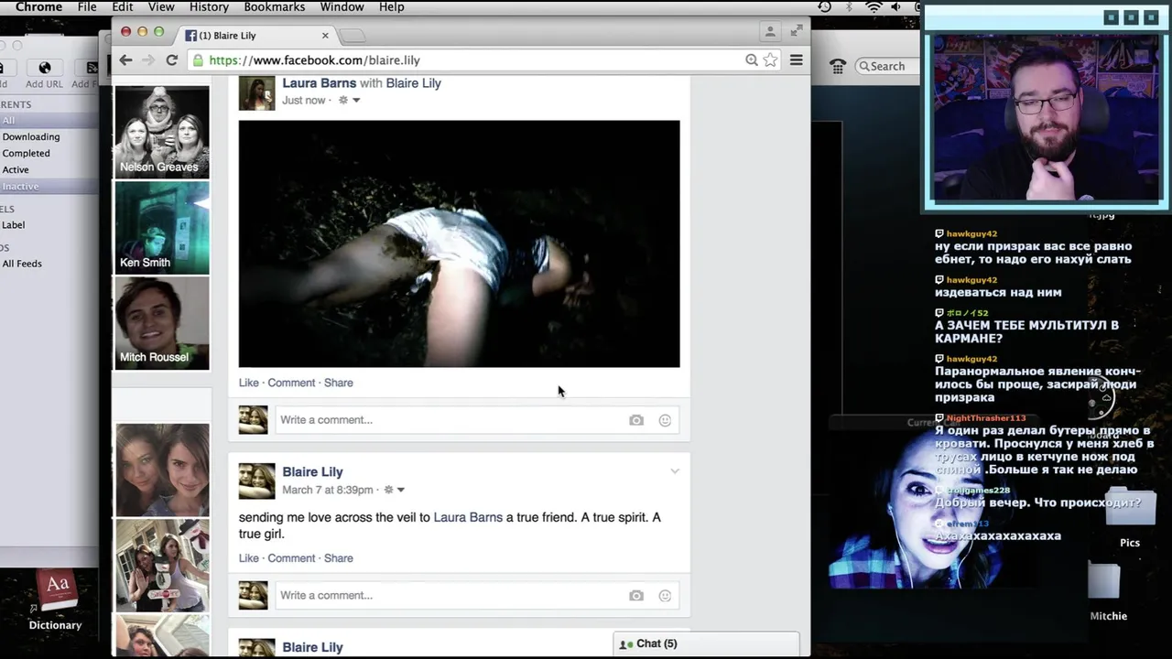
Task: Open Ken Smith friend thumbnail
Action: (x=162, y=227)
